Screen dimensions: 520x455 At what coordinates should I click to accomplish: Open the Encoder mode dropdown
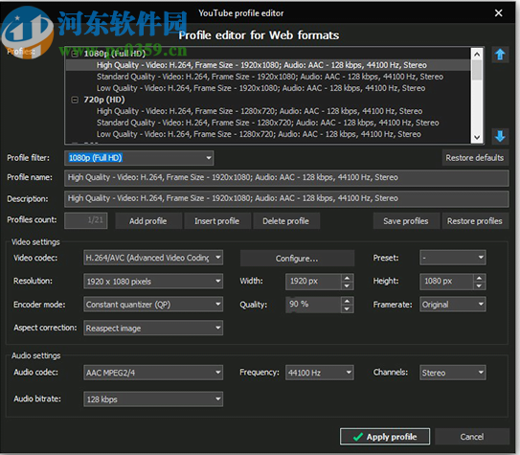pyautogui.click(x=153, y=305)
